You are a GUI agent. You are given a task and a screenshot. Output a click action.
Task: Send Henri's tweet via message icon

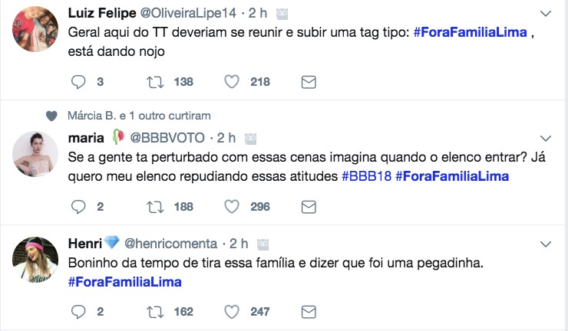[308, 312]
